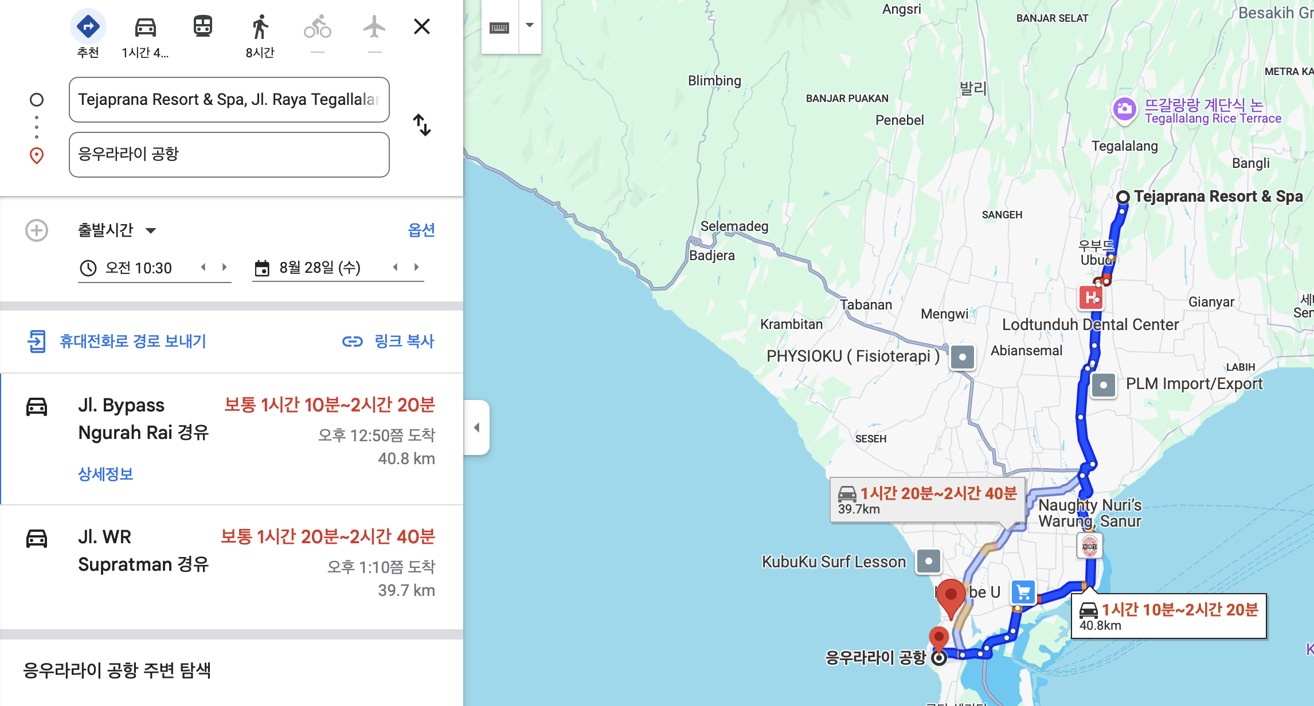Click the Tejaprana Resort starting point field
Image resolution: width=1314 pixels, height=706 pixels.
(229, 100)
